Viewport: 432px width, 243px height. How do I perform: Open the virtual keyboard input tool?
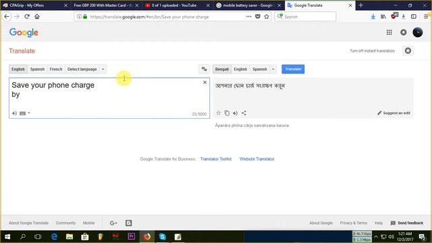[x=22, y=113]
